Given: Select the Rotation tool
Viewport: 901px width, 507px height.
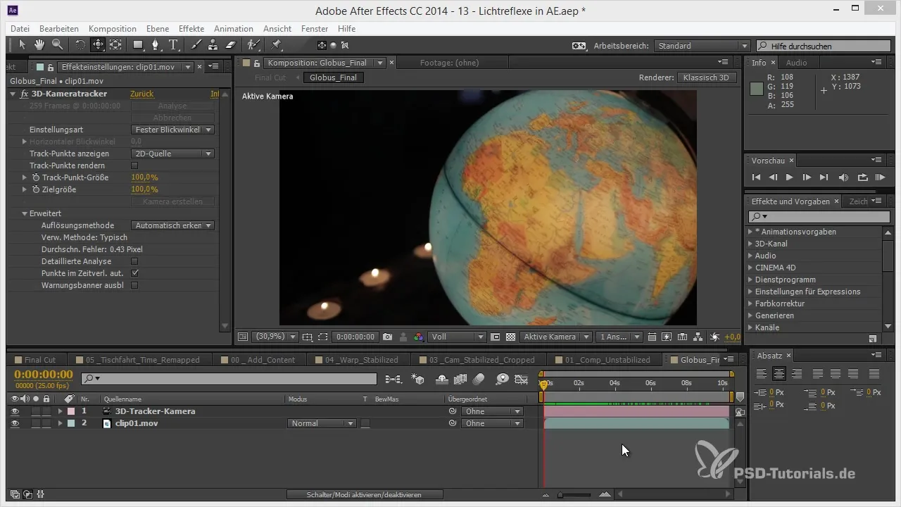Looking at the screenshot, I should pos(80,45).
